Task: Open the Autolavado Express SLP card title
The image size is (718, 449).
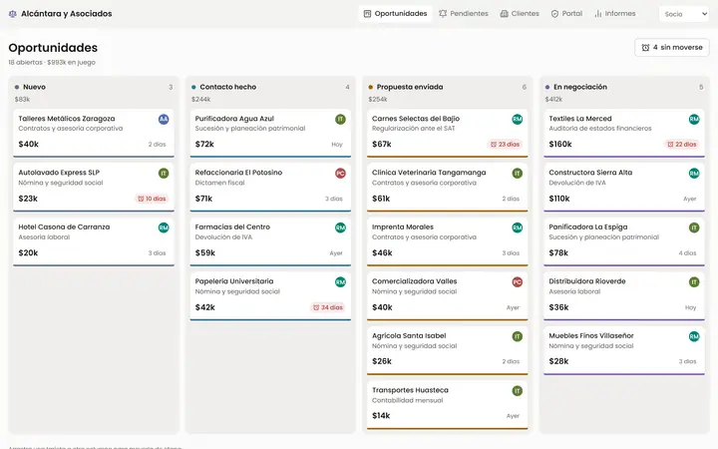Action: pyautogui.click(x=59, y=173)
